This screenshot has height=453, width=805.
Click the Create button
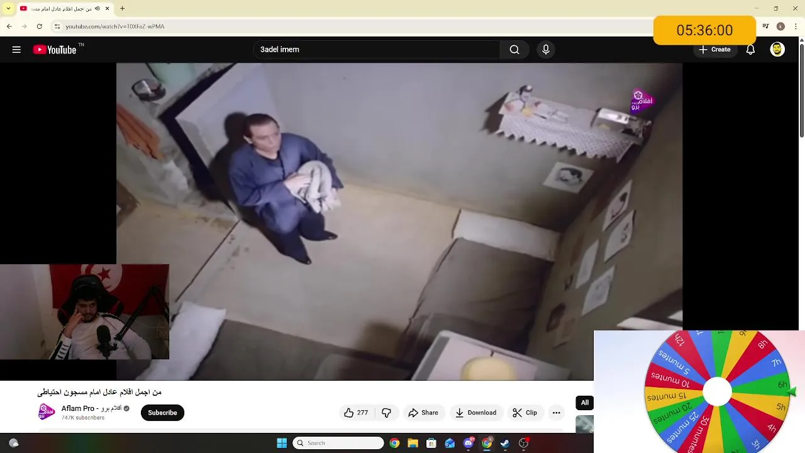[x=714, y=50]
